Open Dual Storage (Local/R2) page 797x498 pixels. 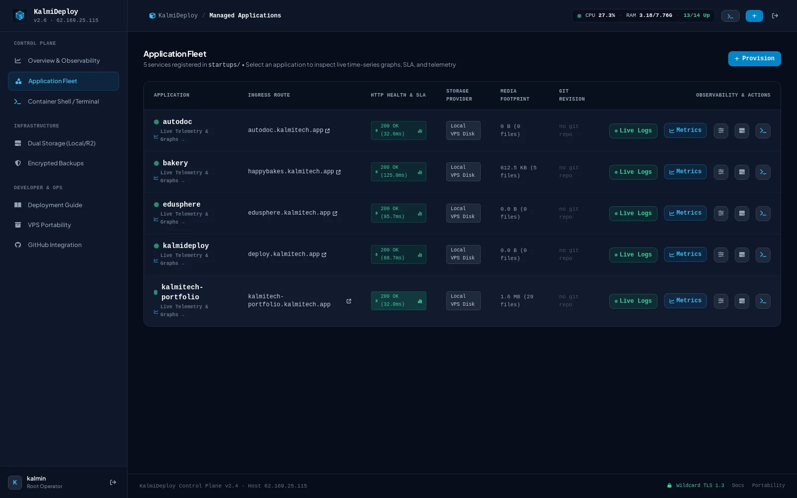point(63,143)
